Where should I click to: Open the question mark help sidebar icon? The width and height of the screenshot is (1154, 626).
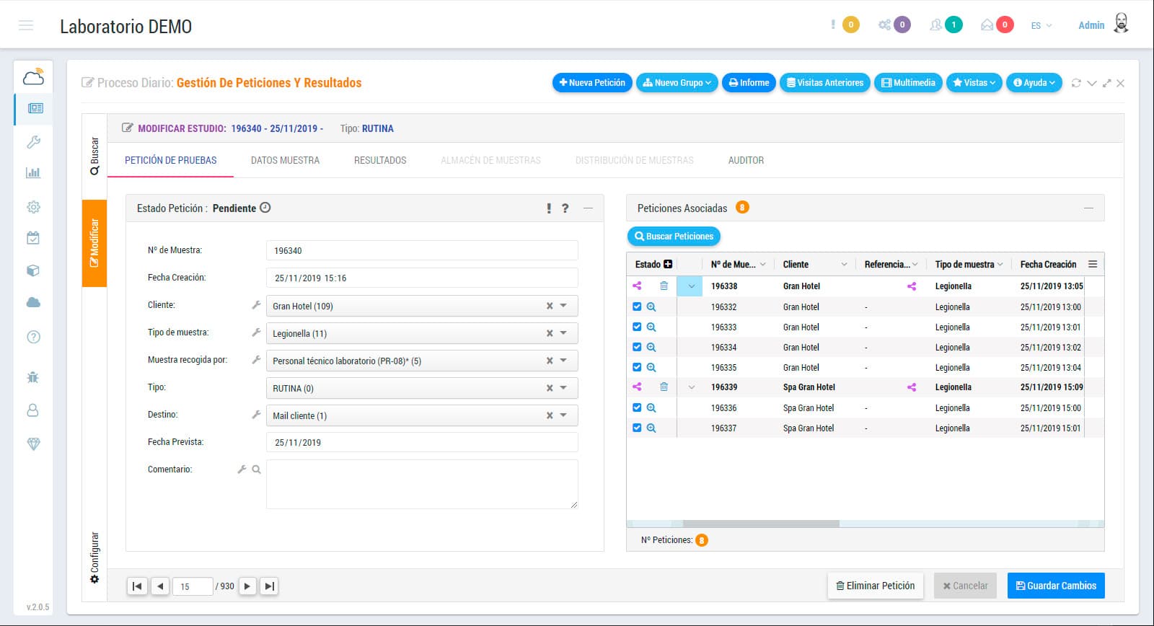click(x=33, y=337)
